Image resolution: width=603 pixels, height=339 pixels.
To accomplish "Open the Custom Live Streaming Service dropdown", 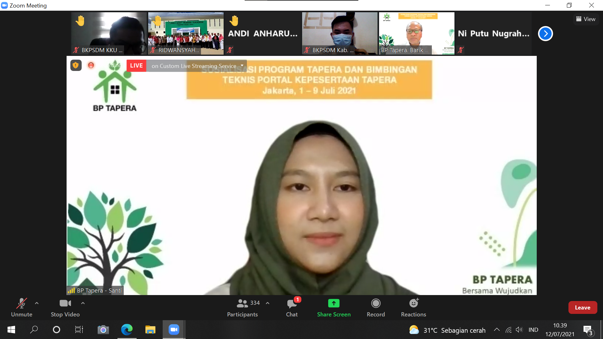I will tap(242, 66).
